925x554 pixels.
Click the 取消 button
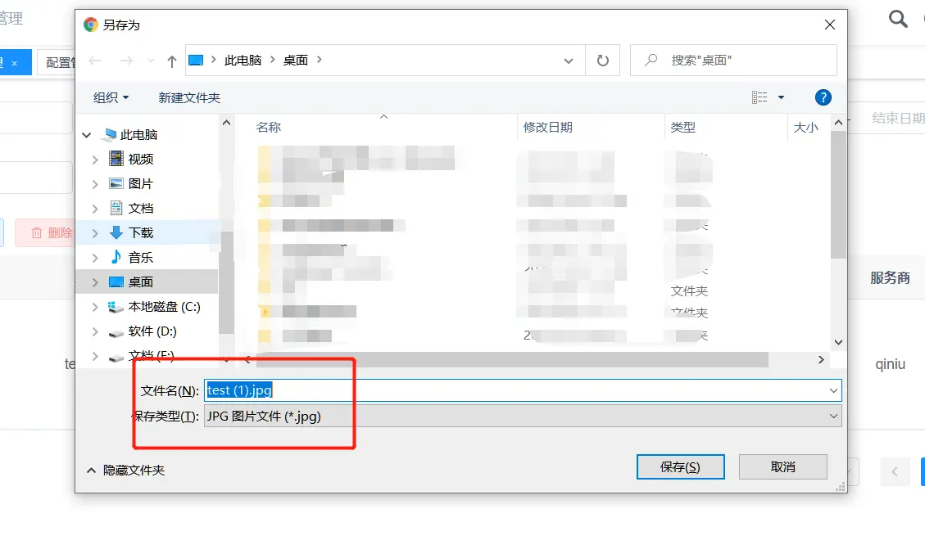coord(782,466)
